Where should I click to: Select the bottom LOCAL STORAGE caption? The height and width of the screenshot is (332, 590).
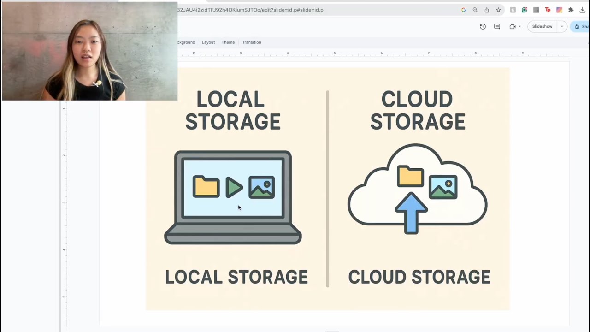click(236, 277)
